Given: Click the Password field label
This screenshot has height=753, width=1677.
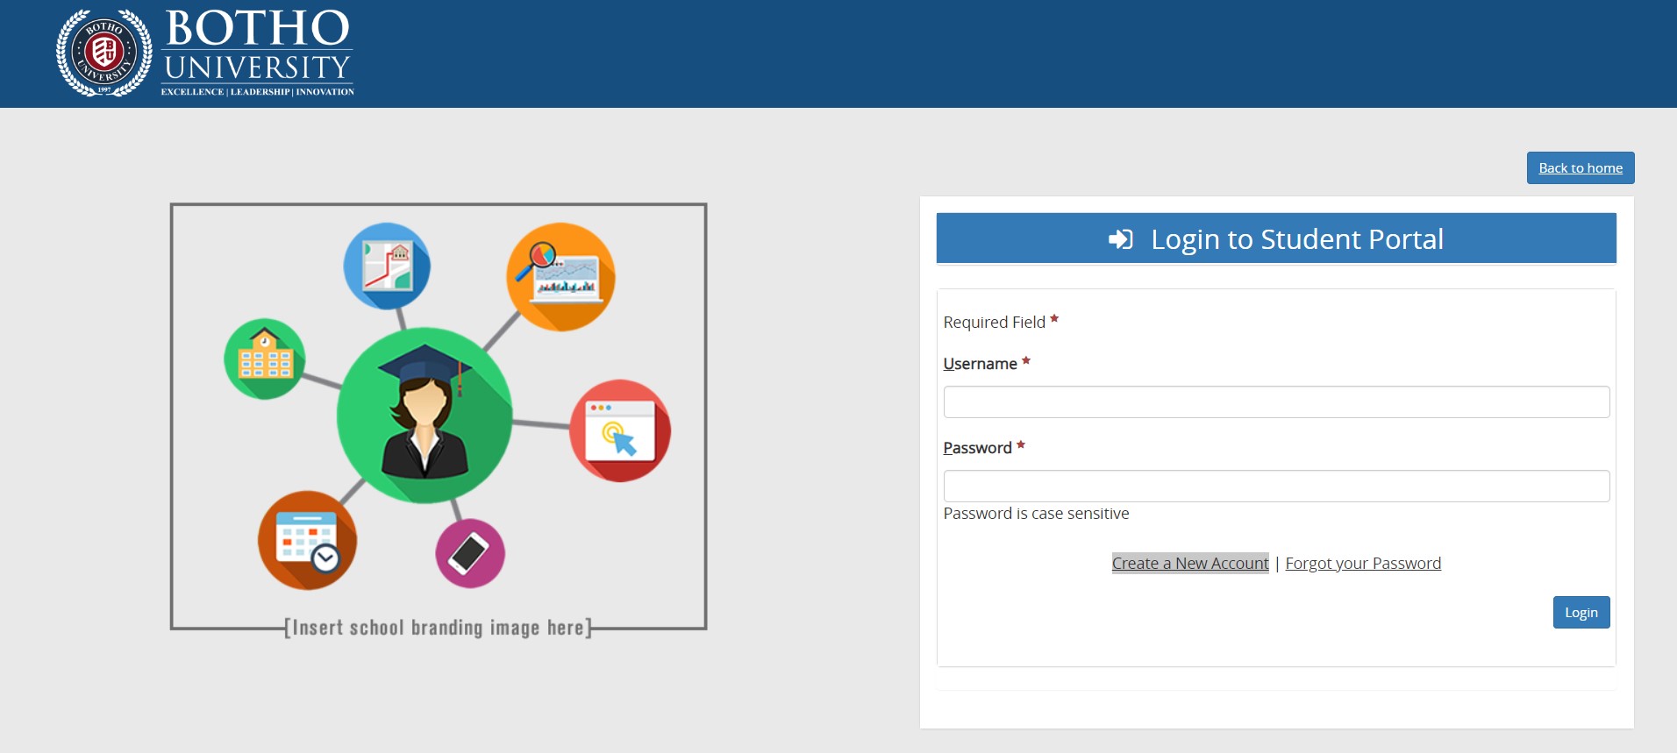Looking at the screenshot, I should click(x=977, y=448).
